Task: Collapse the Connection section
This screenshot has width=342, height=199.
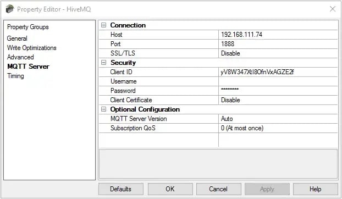Action: point(103,25)
